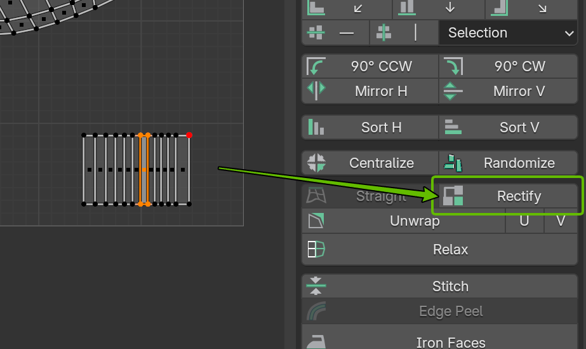Viewport: 586px width, 349px height.
Task: Click the Sort H icon
Action: coord(316,127)
